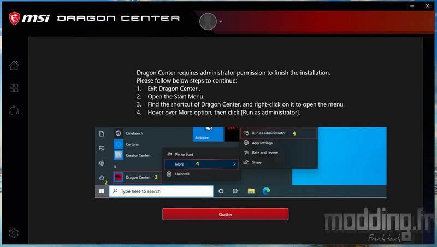Image resolution: width=437 pixels, height=247 pixels.
Task: Click the line 'Find the shortcut of Dragon Center'
Action: [x=246, y=104]
